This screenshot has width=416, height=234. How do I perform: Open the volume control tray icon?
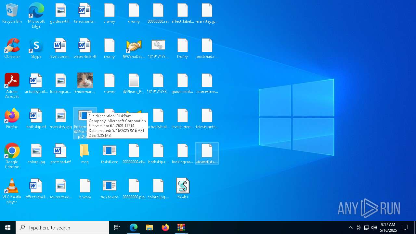pos(374,227)
